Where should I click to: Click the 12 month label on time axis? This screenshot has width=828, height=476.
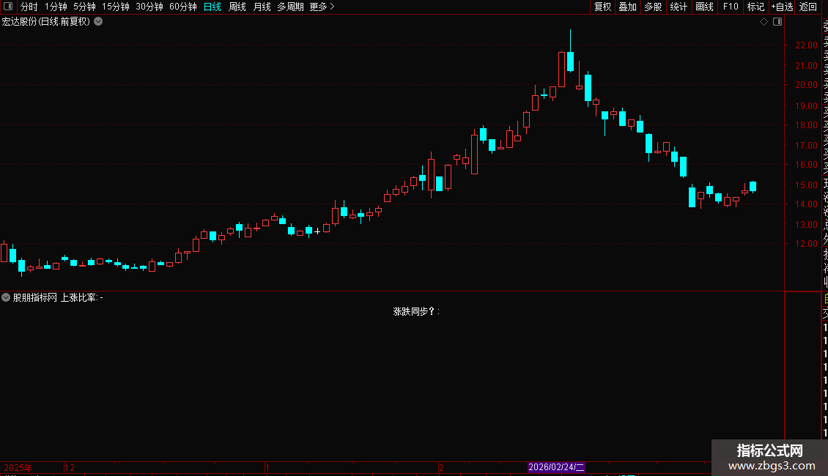pos(69,467)
